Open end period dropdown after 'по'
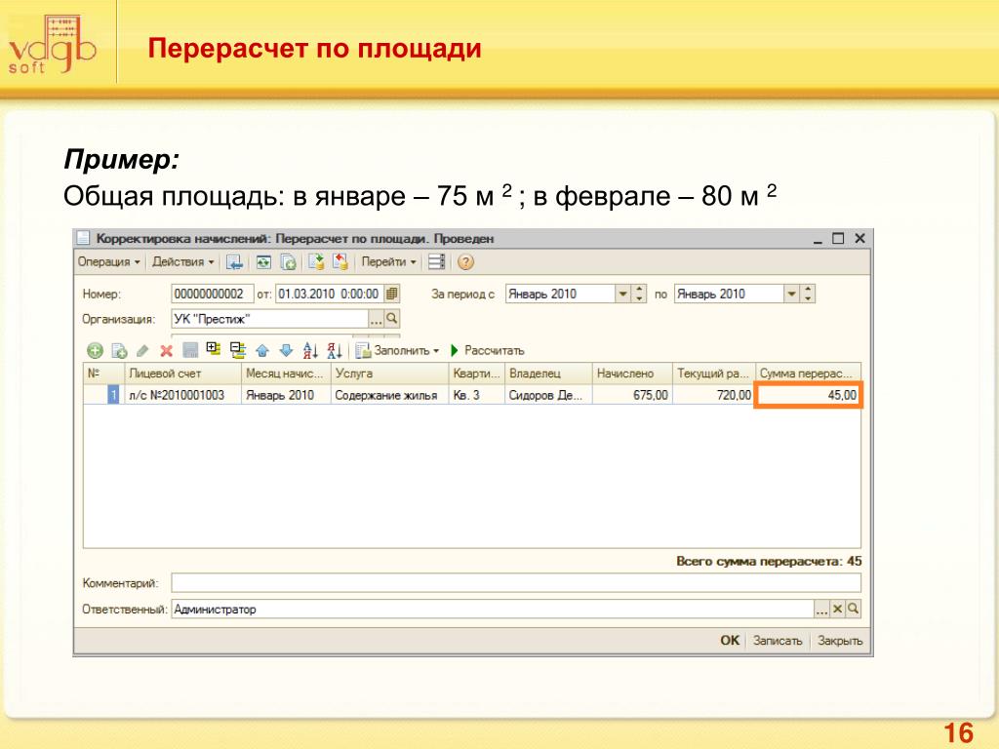Image resolution: width=999 pixels, height=749 pixels. click(791, 294)
